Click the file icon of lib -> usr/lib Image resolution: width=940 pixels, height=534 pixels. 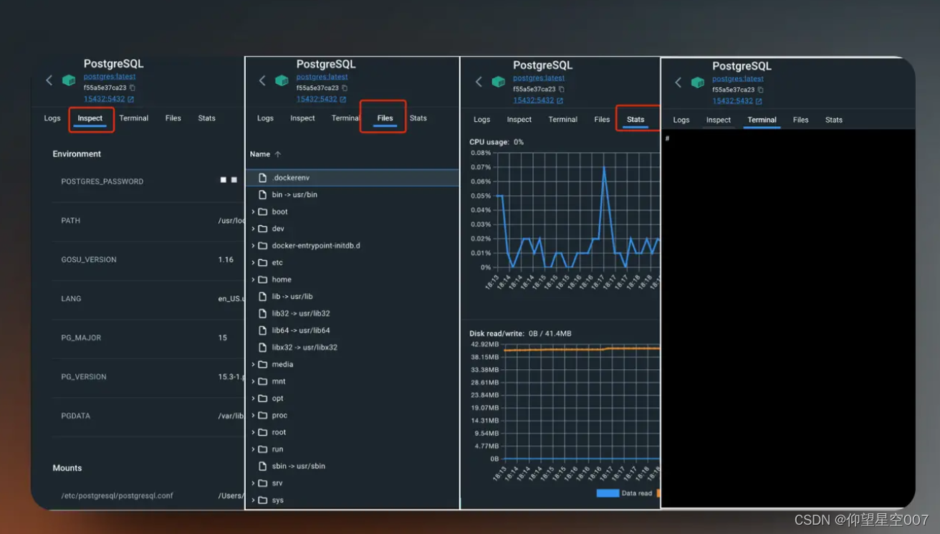[x=263, y=296]
